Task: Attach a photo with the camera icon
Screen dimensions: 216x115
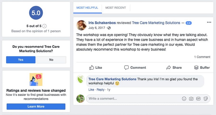Action: pos(191,99)
